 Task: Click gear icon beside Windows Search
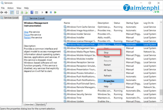(x=65, y=91)
